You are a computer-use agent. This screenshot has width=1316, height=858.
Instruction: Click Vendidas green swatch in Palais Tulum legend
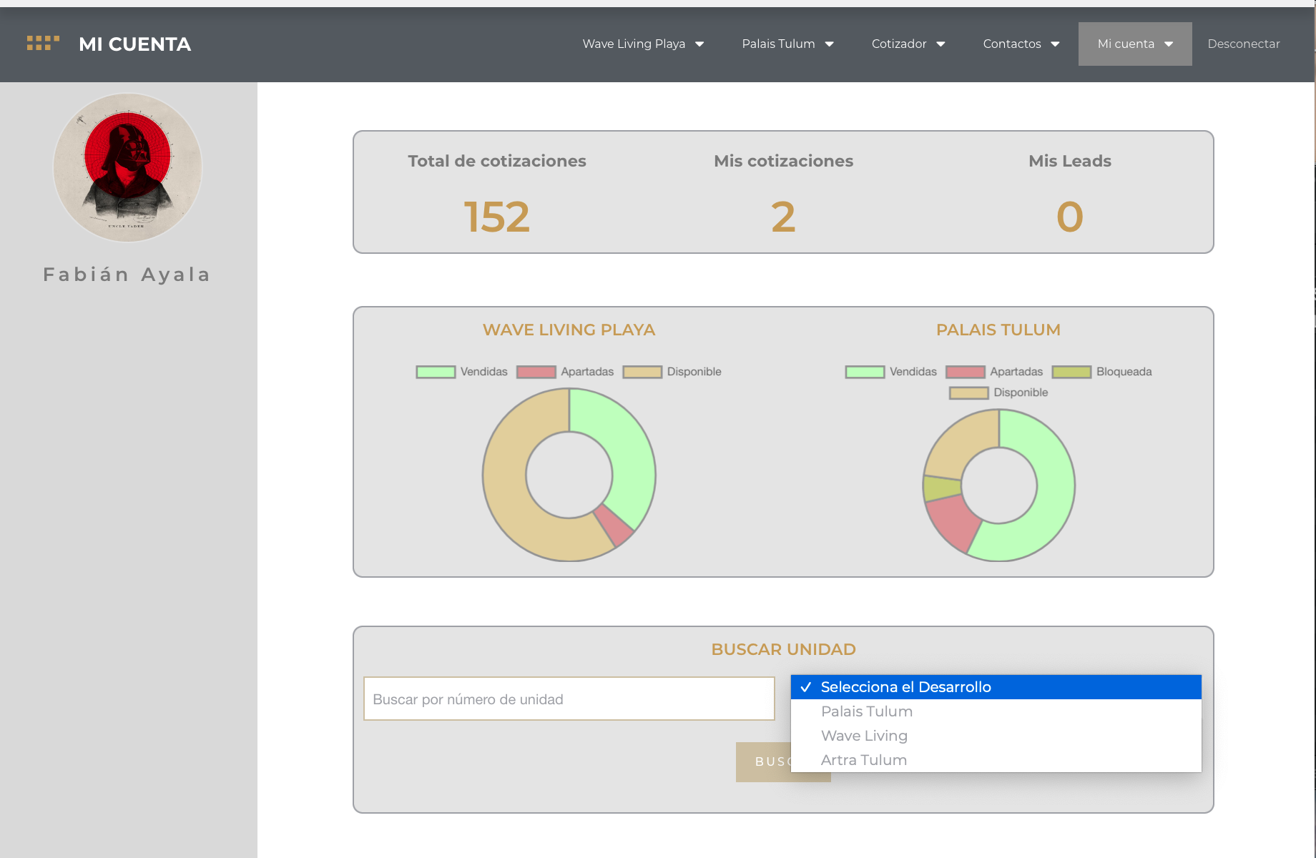coord(864,372)
